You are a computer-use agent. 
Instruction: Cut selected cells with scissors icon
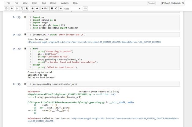[x=17, y=8]
